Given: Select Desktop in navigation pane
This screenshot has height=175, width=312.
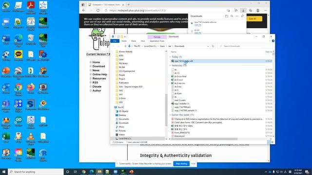Looking at the screenshot, I should click(122, 115).
